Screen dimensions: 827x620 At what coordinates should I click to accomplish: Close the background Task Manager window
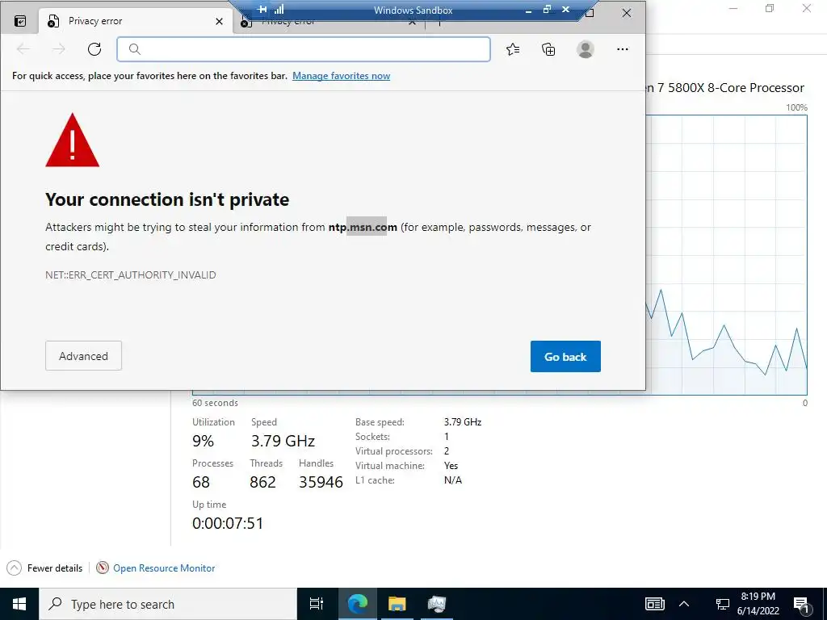(807, 8)
